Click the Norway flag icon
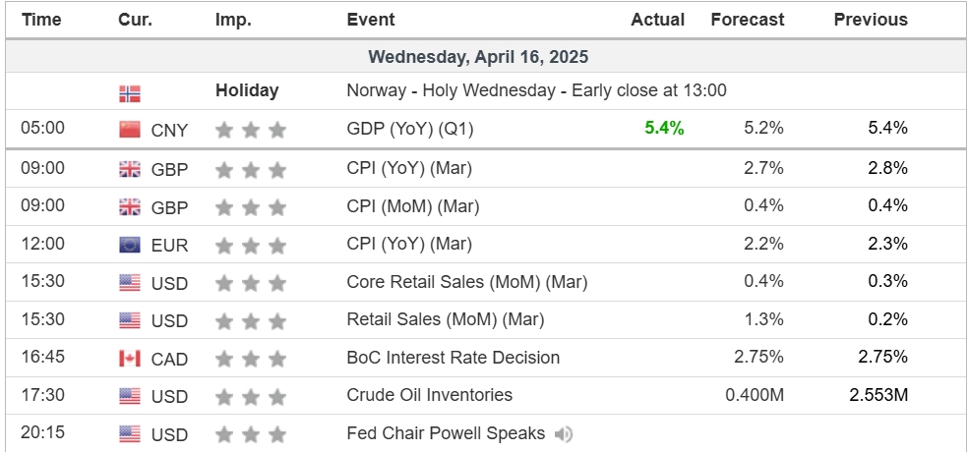Viewport: 968px width, 452px height. tap(130, 93)
